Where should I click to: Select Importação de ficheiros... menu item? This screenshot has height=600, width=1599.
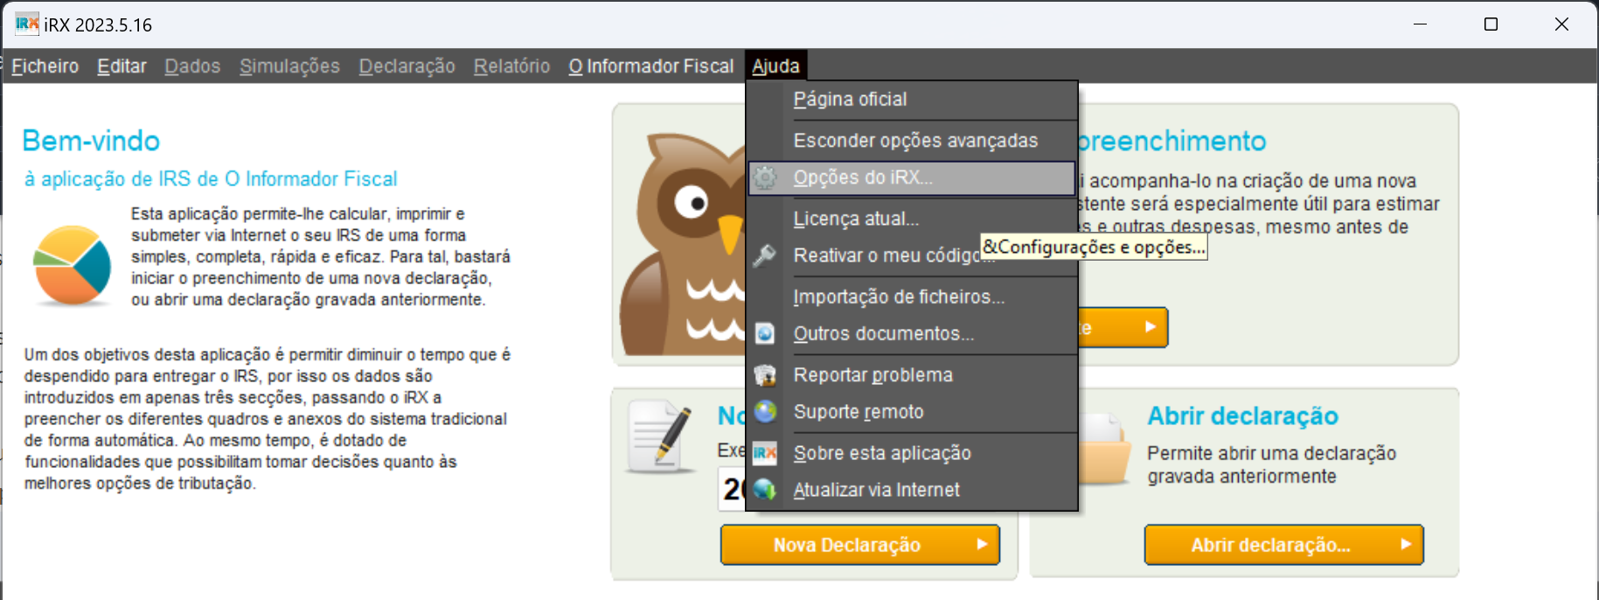[912, 297]
